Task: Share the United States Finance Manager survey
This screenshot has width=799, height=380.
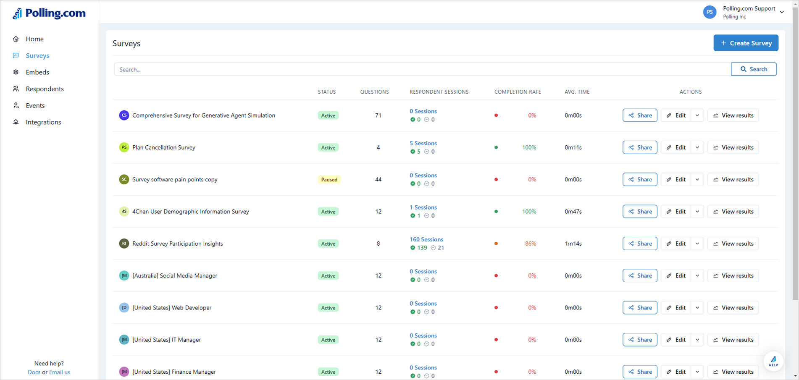Action: pos(640,372)
